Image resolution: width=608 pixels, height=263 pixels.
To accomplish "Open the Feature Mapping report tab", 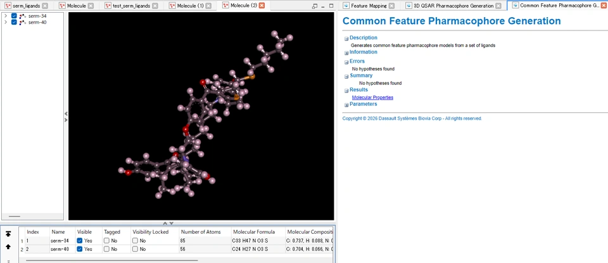I will click(x=369, y=6).
